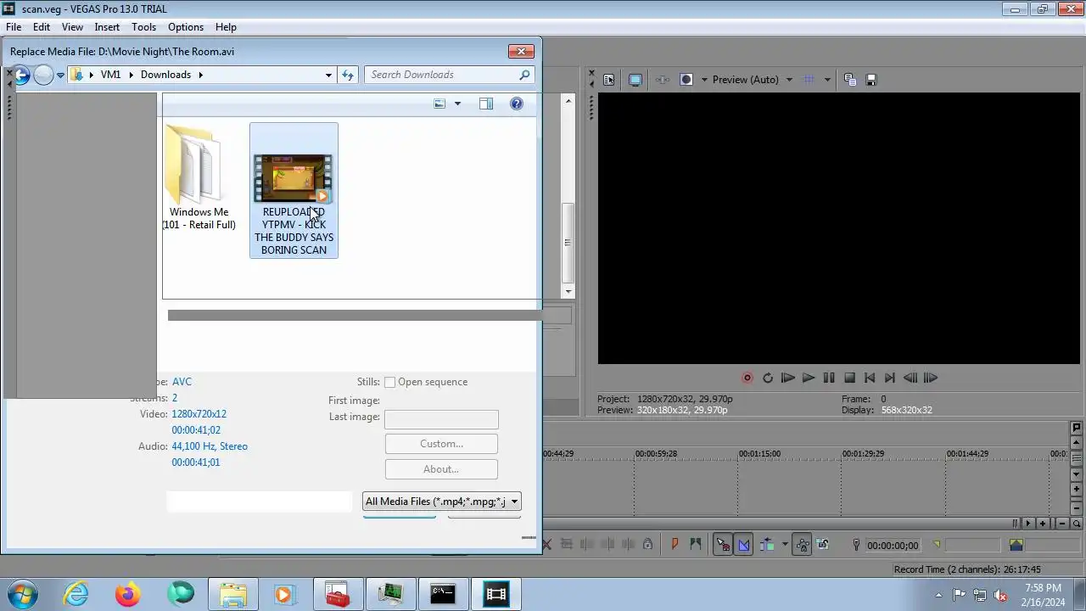Open more view options dropdown arrow

tap(457, 104)
